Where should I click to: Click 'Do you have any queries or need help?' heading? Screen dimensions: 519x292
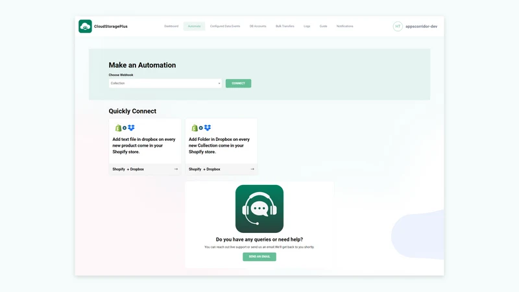[x=259, y=239]
